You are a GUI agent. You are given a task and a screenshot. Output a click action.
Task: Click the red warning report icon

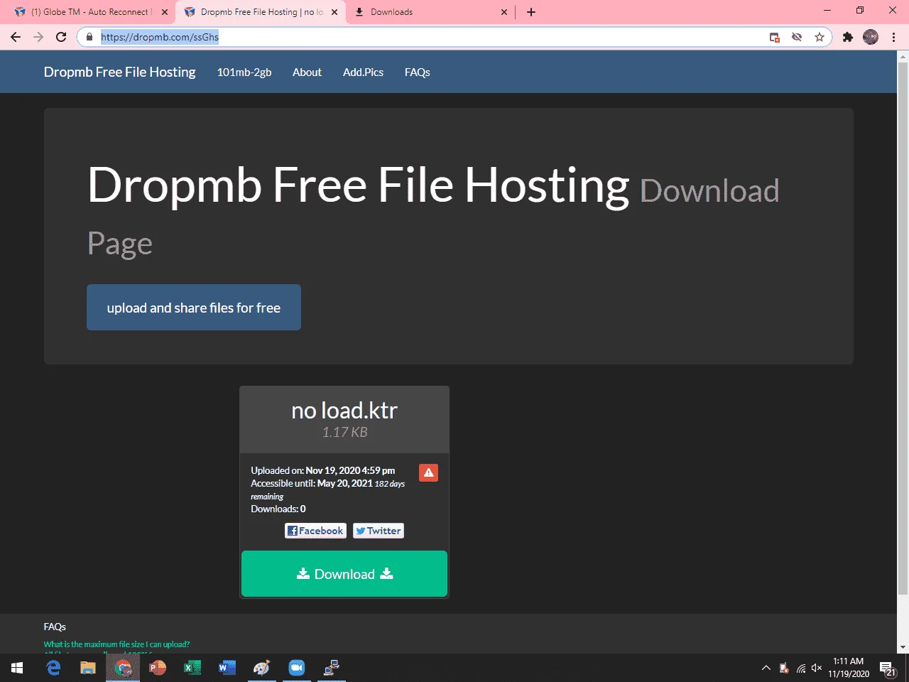tap(428, 472)
